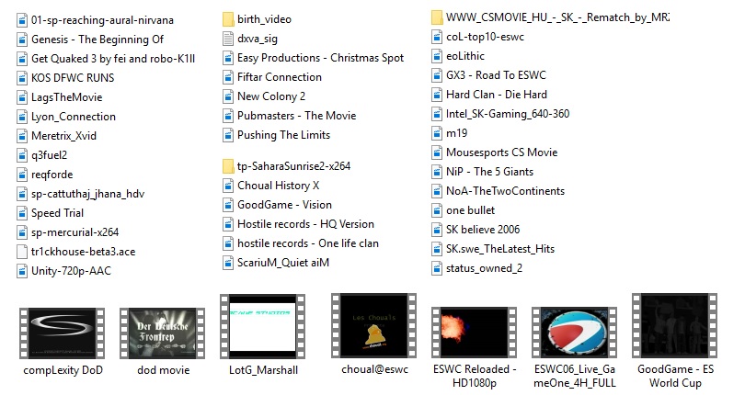This screenshot has height=395, width=745.
Task: Click the one bullet file icon
Action: point(437,210)
